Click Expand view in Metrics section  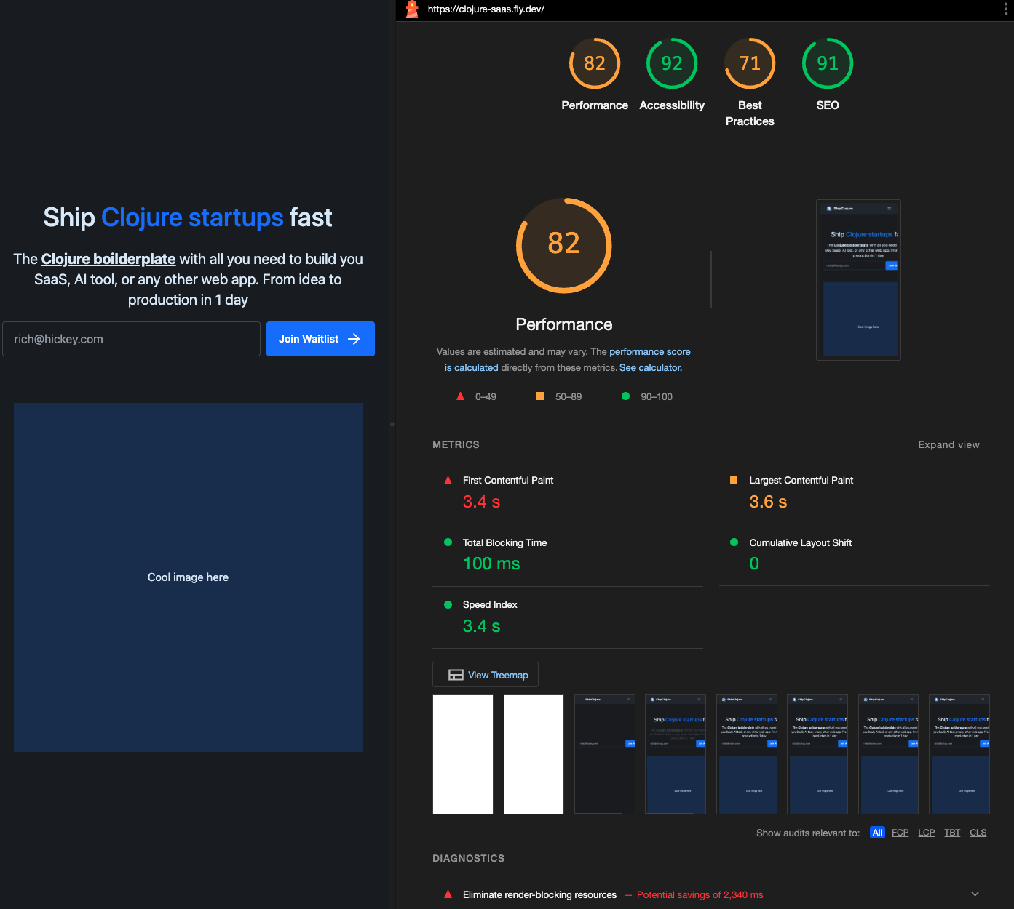pos(948,444)
